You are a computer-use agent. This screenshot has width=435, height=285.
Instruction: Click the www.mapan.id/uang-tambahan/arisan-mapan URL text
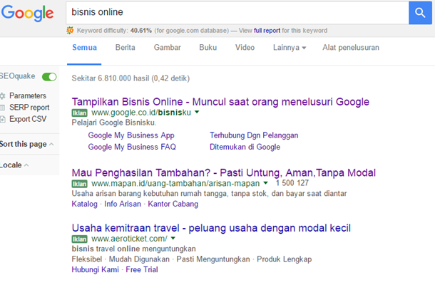(x=175, y=183)
